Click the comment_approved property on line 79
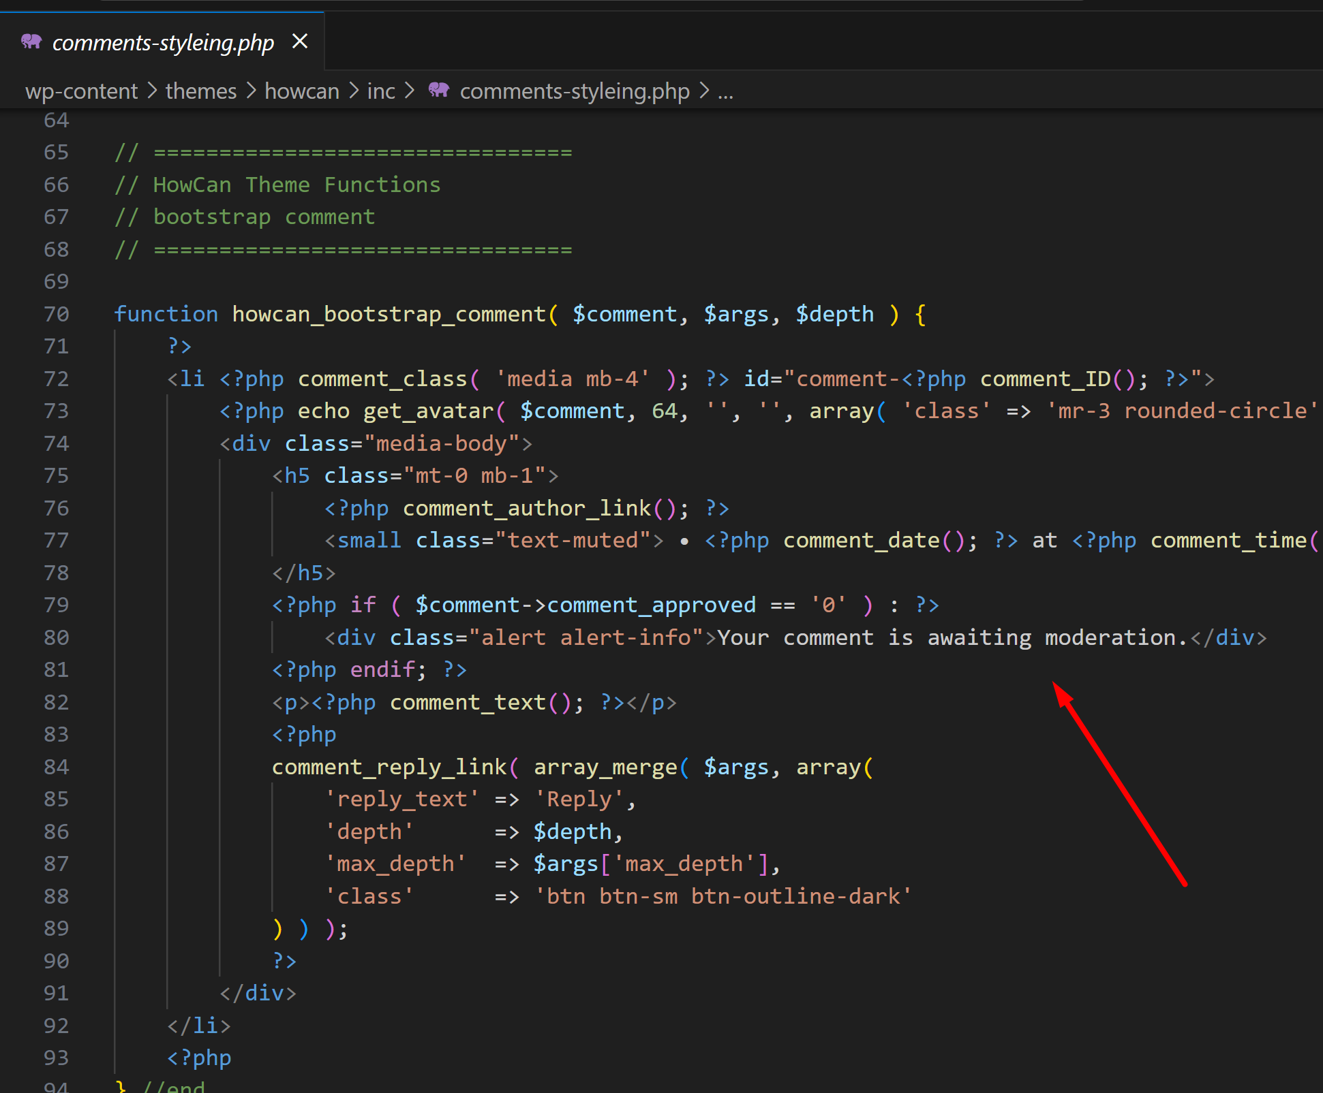 (x=651, y=605)
